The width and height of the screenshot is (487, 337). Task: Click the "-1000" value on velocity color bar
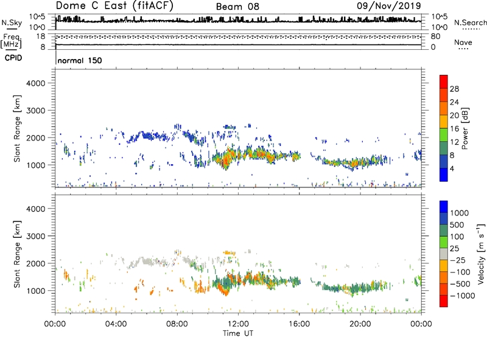(462, 296)
